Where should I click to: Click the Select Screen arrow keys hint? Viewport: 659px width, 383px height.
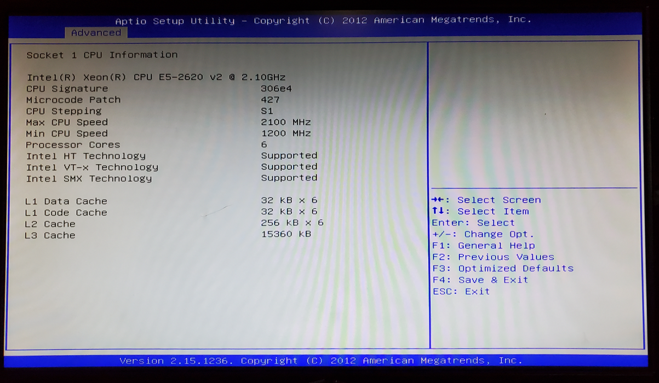tap(486, 200)
